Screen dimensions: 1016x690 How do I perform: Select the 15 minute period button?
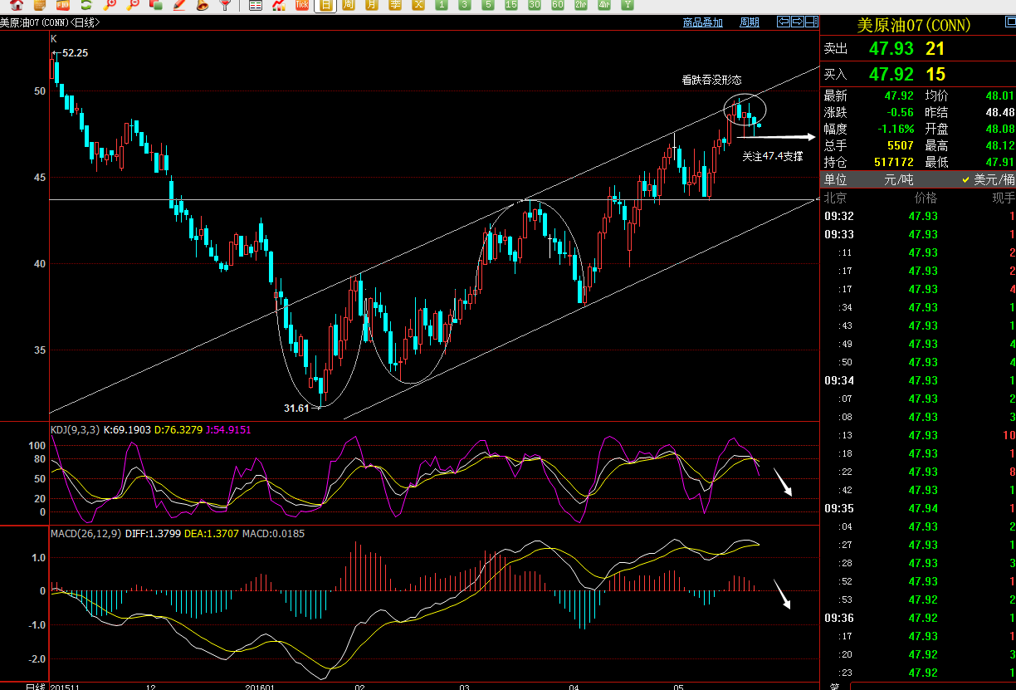(x=511, y=5)
